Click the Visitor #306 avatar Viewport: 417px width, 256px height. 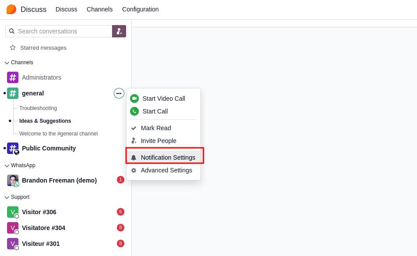(x=13, y=212)
